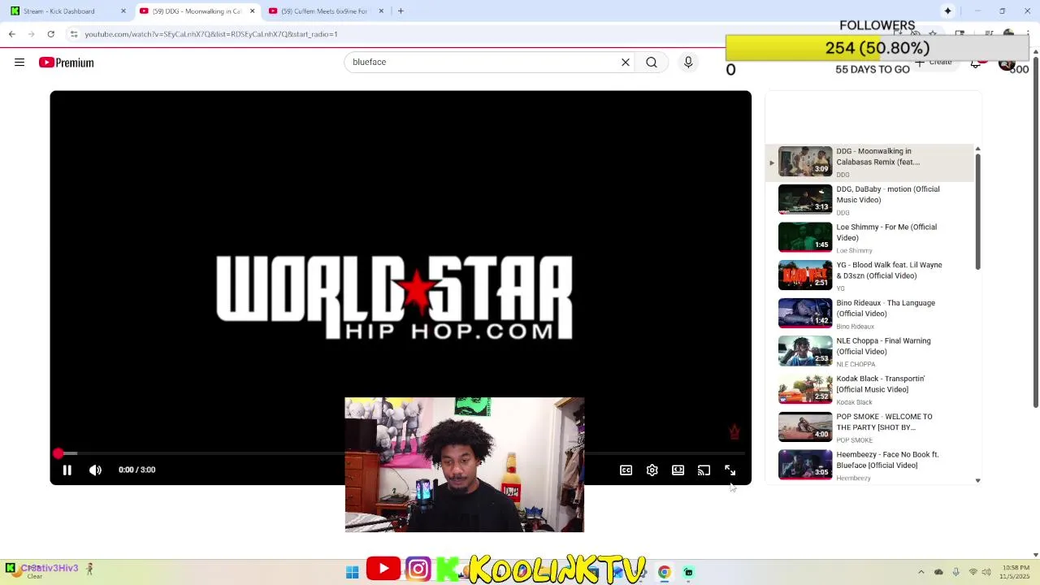Play NLE Choppa - Final Warning
The width and height of the screenshot is (1040, 585).
tap(869, 352)
